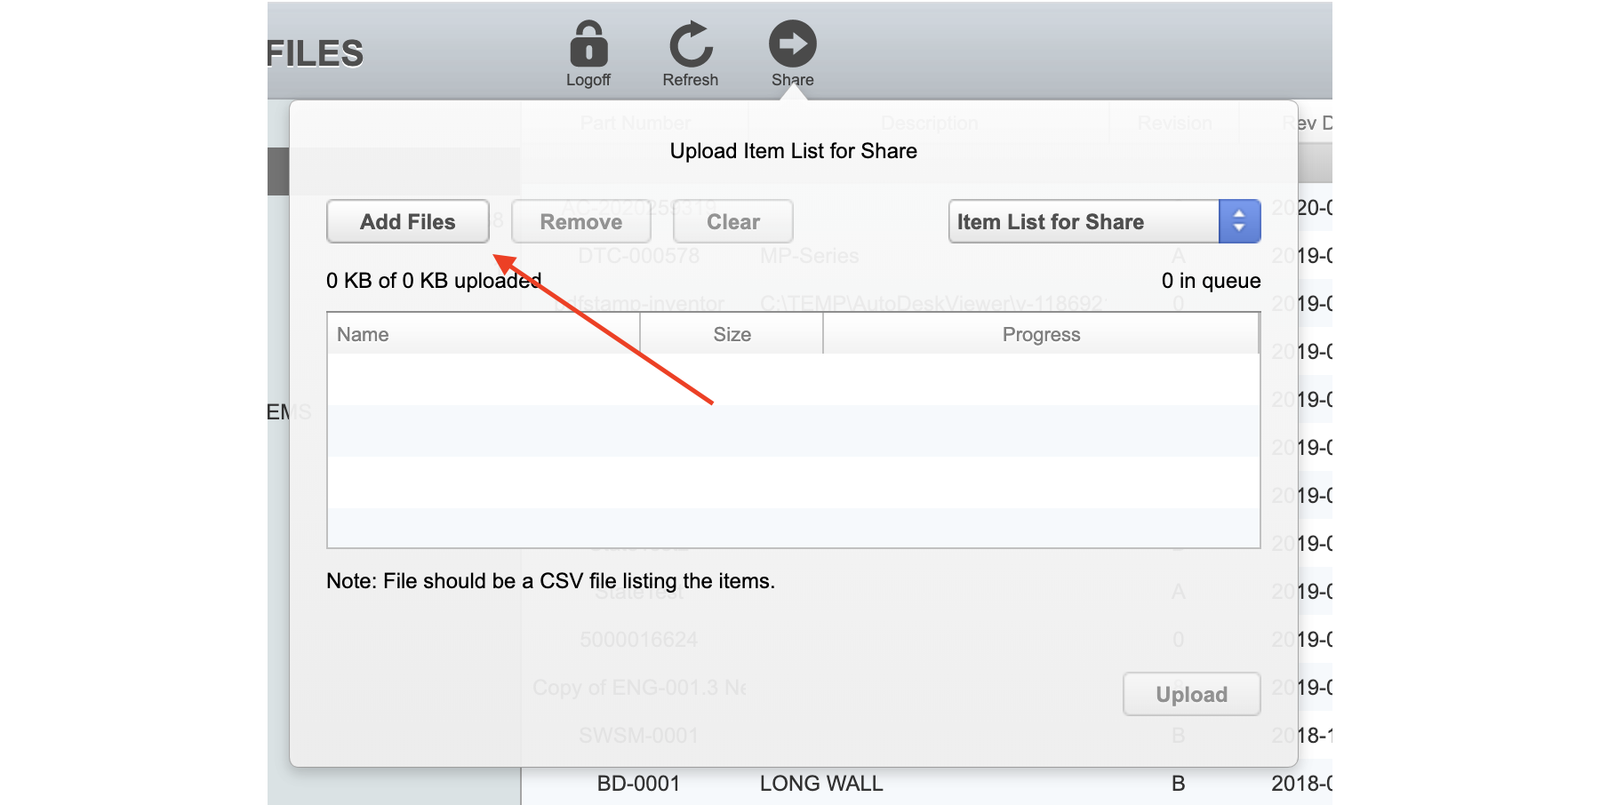Screen dimensions: 1600x805
Task: Click the FILES heading
Action: click(316, 53)
